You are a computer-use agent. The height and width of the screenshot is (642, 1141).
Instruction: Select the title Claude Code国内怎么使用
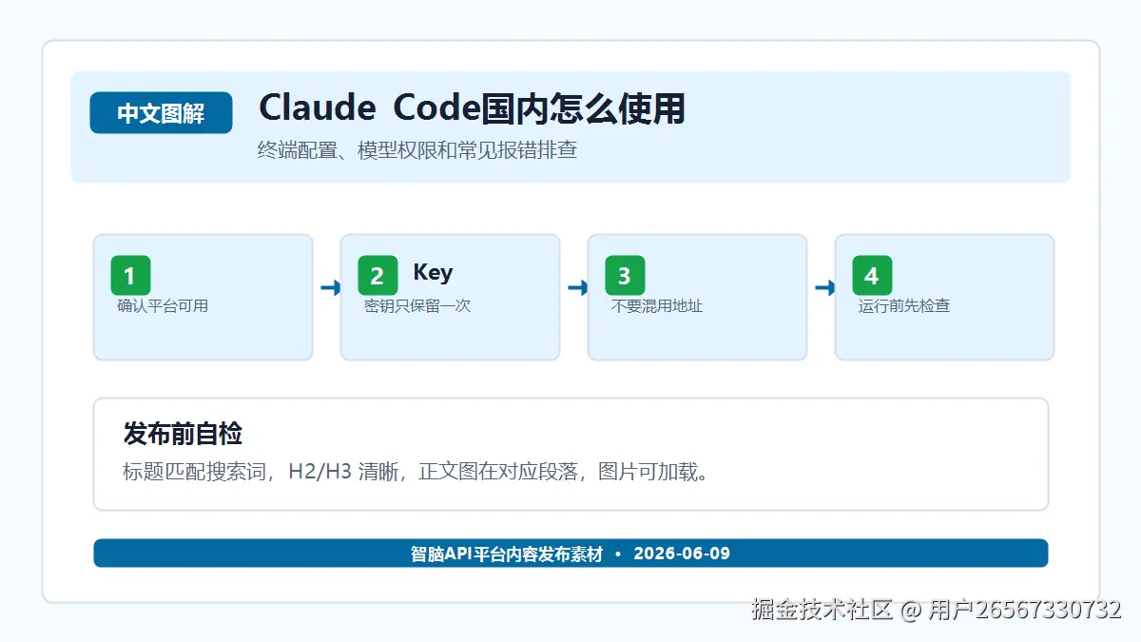[472, 108]
